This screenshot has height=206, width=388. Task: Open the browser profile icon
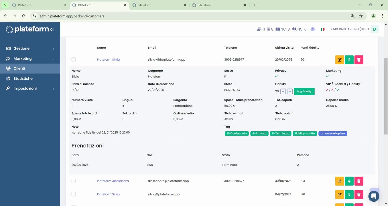(373, 16)
